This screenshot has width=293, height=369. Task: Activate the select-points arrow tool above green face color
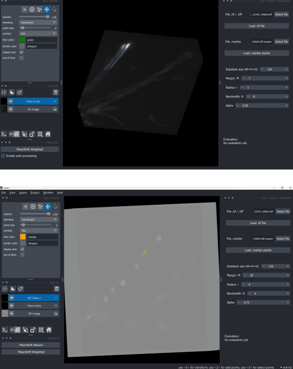(x=39, y=9)
